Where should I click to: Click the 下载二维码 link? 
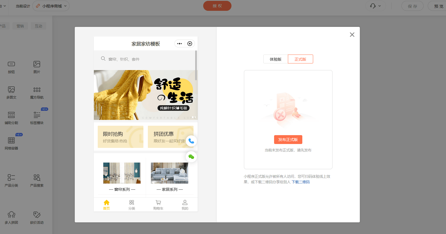(x=301, y=182)
